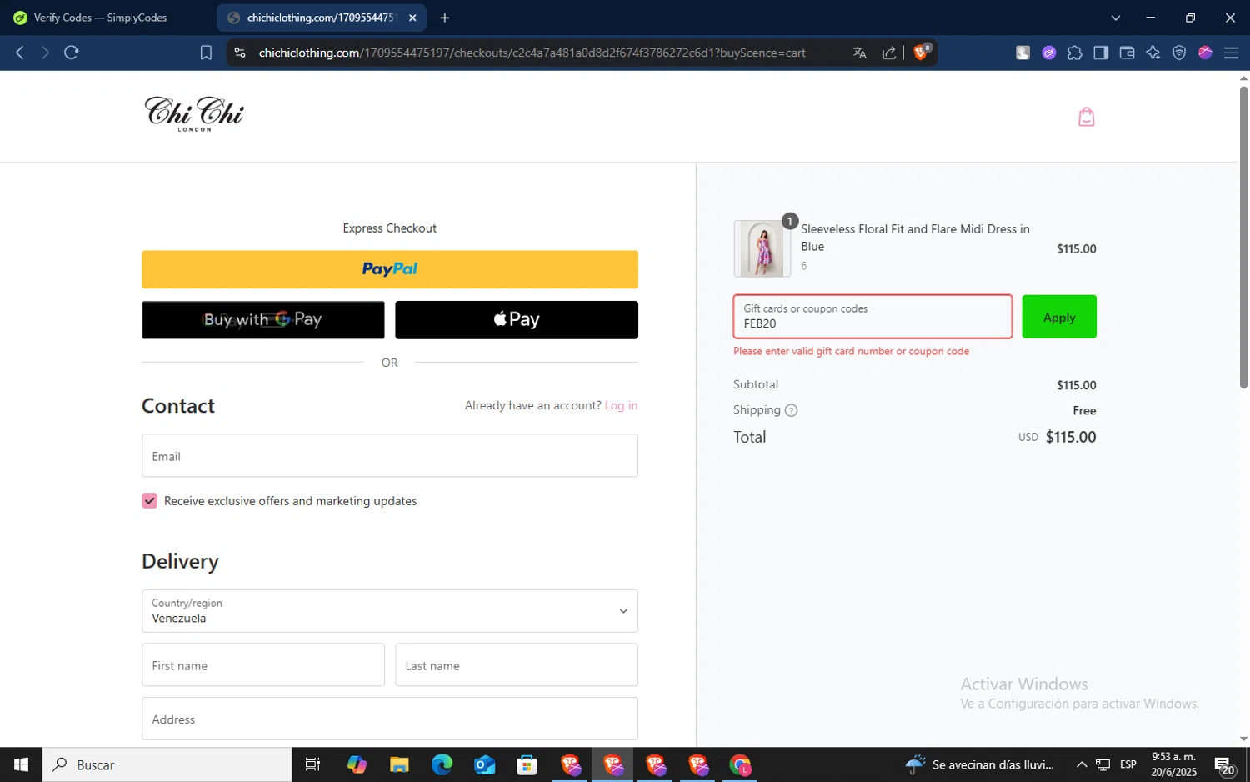Open Brave Shields lion icon
Viewport: 1250px width, 782px height.
[x=922, y=53]
